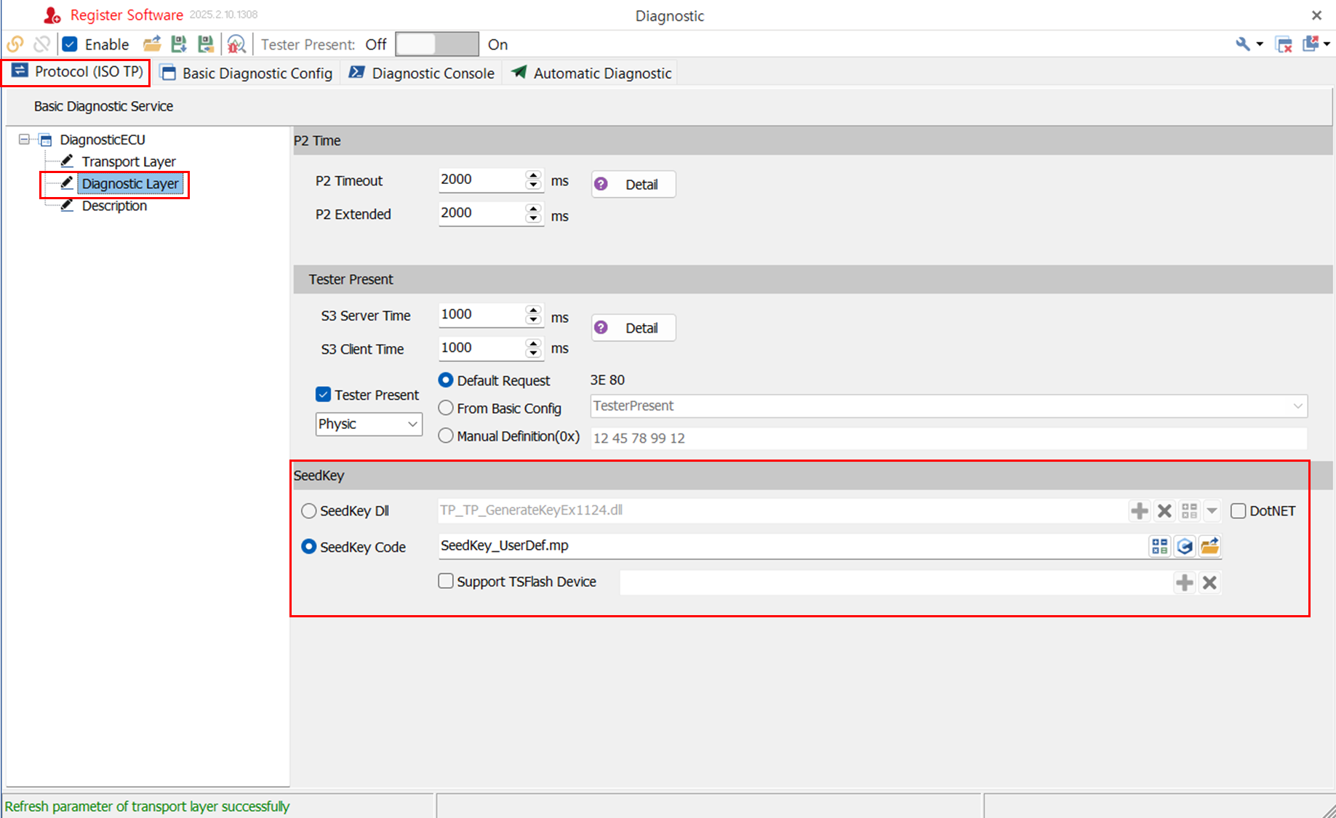Image resolution: width=1336 pixels, height=818 pixels.
Task: Click the Basic Diagnostic Service header
Action: [103, 106]
